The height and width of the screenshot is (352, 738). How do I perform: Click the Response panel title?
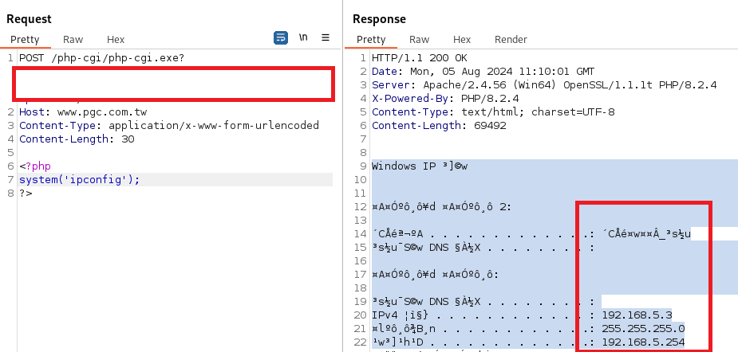click(379, 19)
